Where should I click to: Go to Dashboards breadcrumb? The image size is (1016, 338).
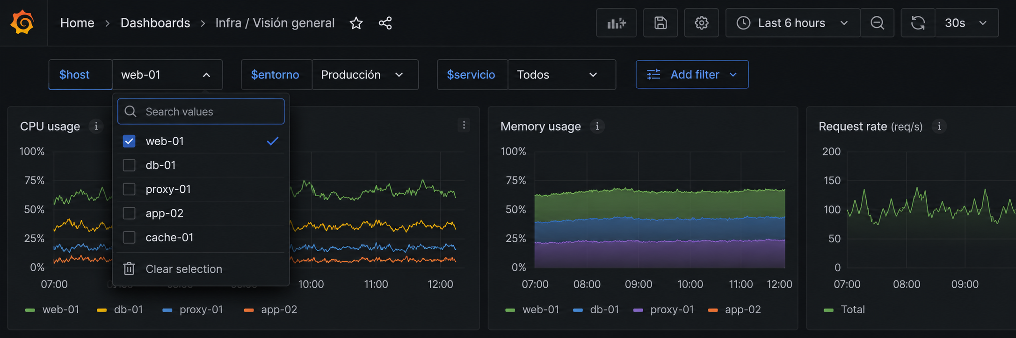[x=155, y=23]
